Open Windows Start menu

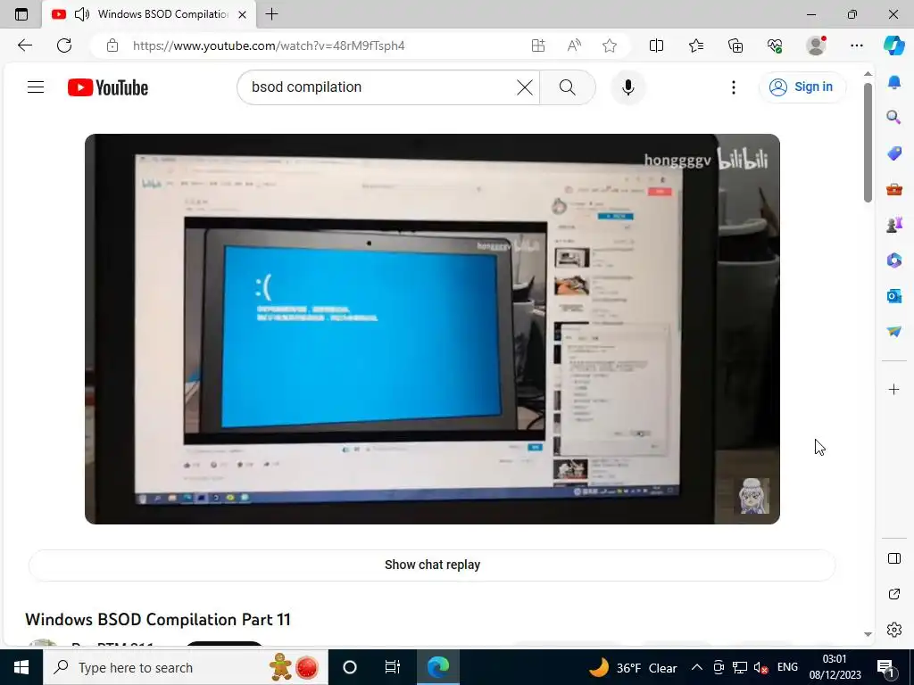[x=21, y=667]
